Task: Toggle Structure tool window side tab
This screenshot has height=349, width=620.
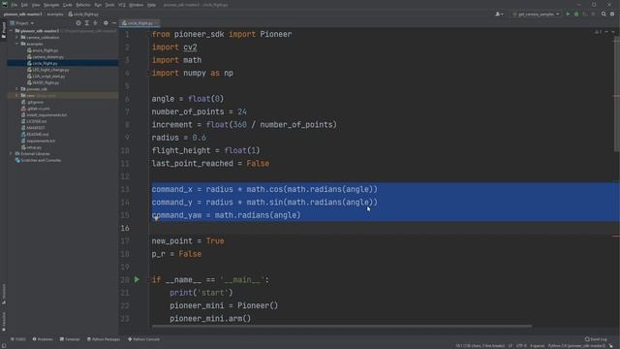Action: point(4,293)
